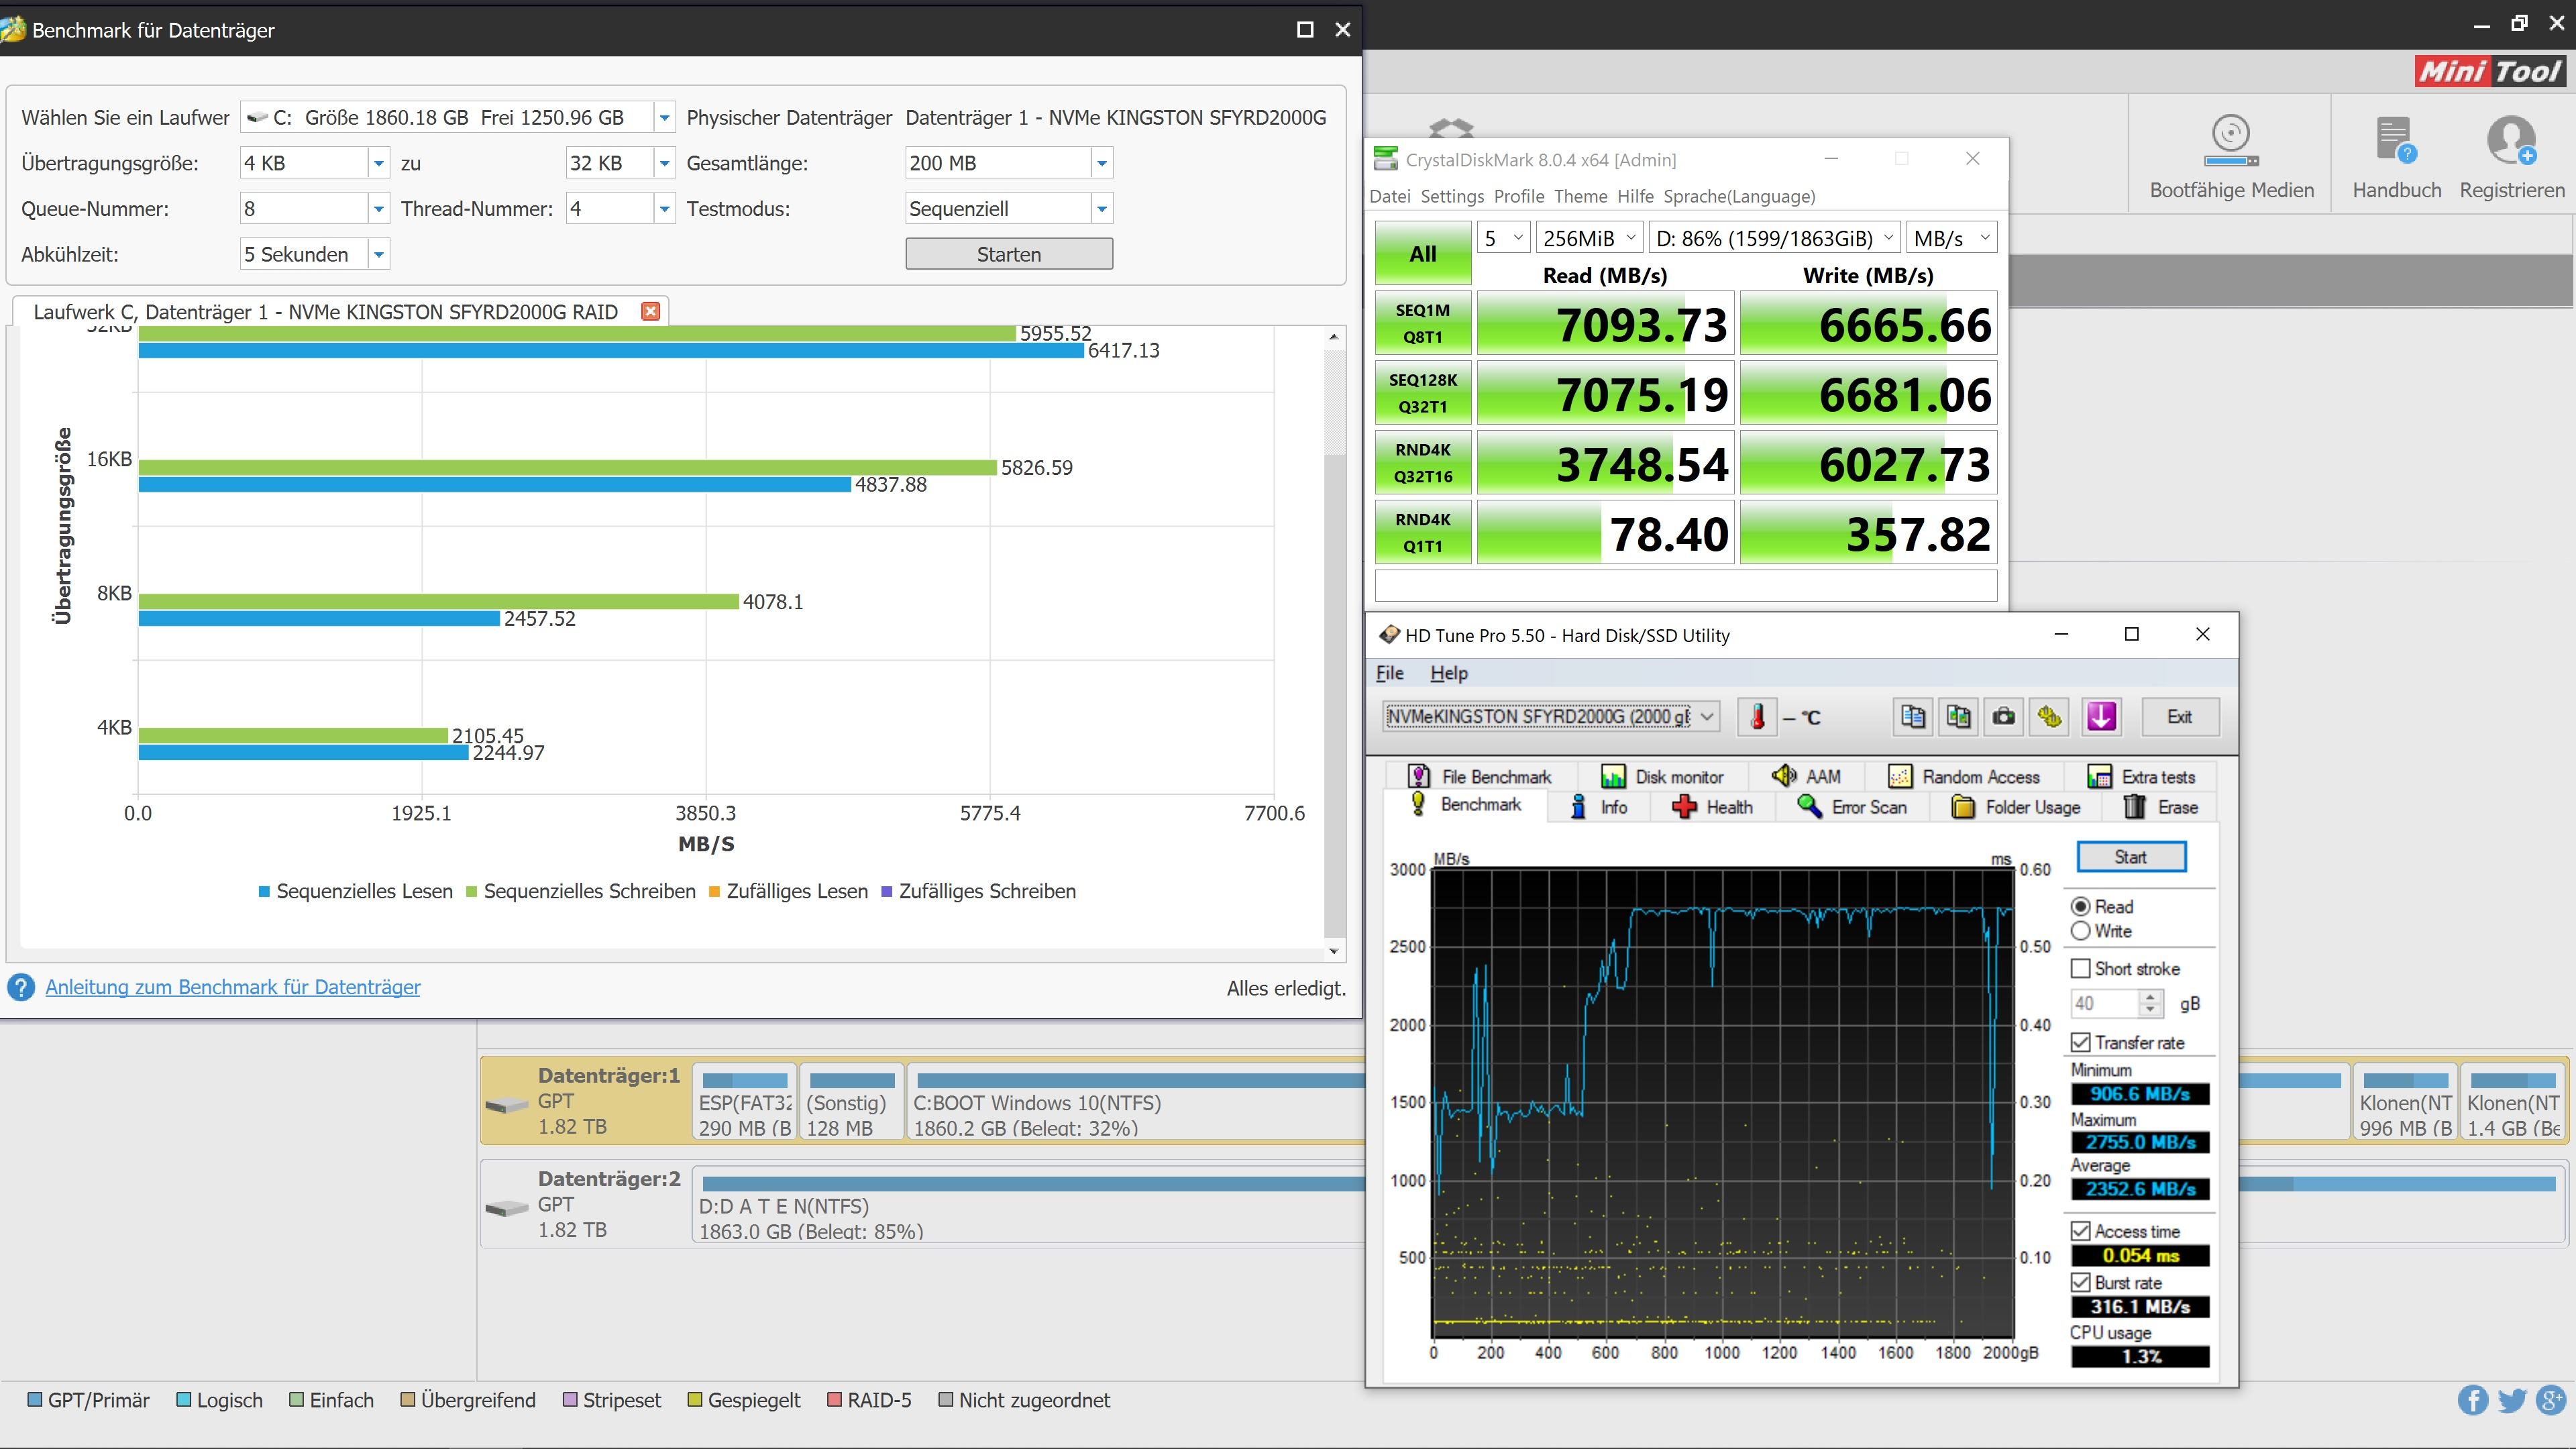Open CrystalDiskMark Profile menu

tap(1518, 196)
